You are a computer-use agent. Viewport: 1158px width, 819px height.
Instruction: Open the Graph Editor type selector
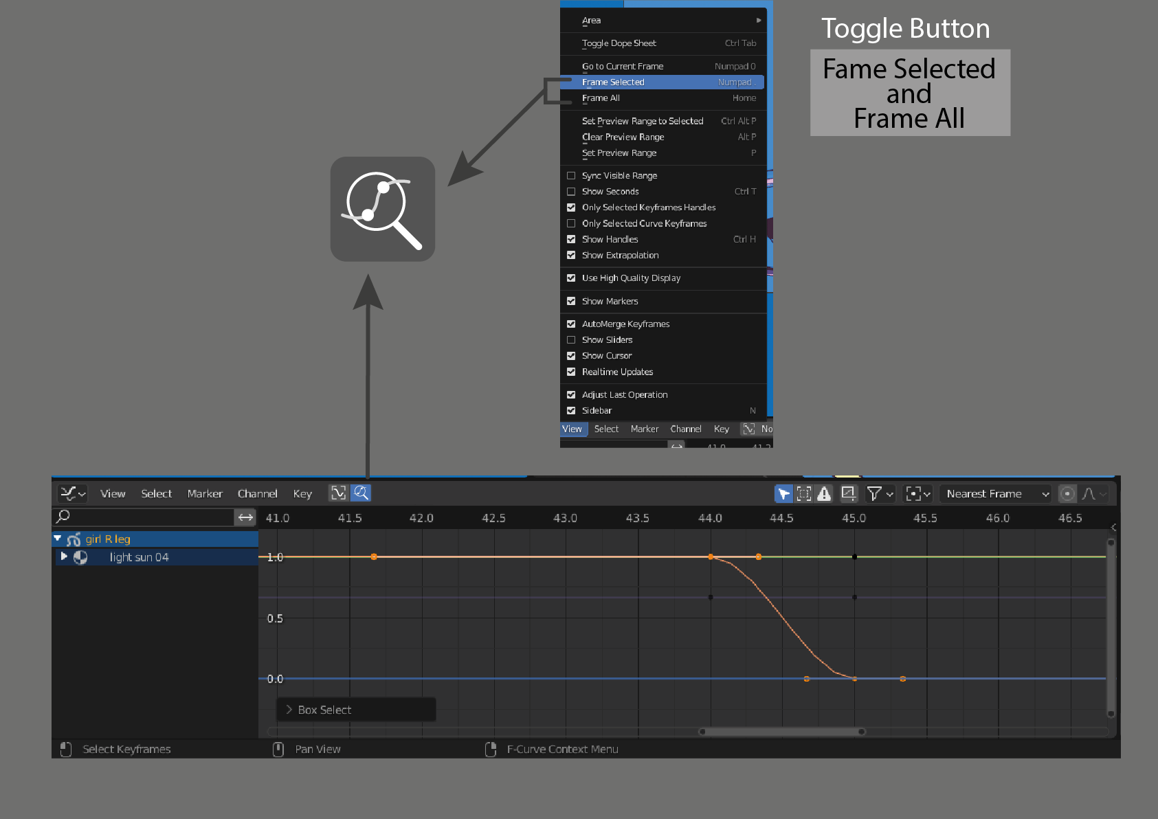pyautogui.click(x=73, y=493)
